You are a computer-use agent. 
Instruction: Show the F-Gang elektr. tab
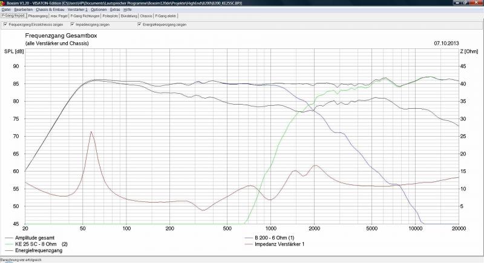[x=166, y=16]
